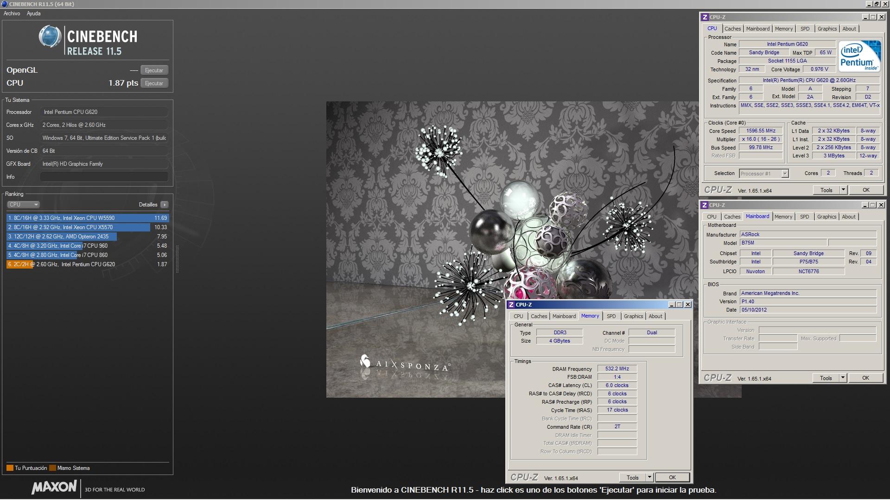The height and width of the screenshot is (500, 890).
Task: Switch to Memory tab in top CPU-Z window
Action: click(783, 29)
